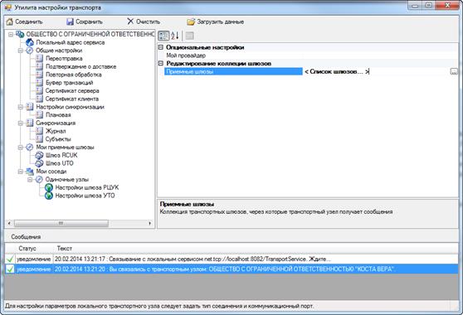Click globe icon of Настройки шлюза УТО
Screen dimensions: 463x315
49,196
